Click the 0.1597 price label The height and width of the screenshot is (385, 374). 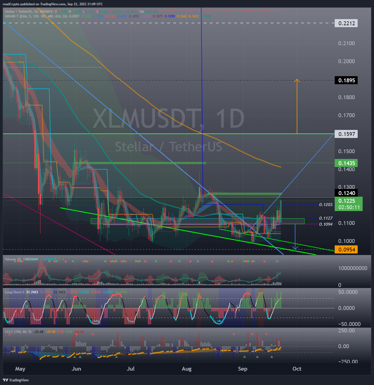click(346, 134)
